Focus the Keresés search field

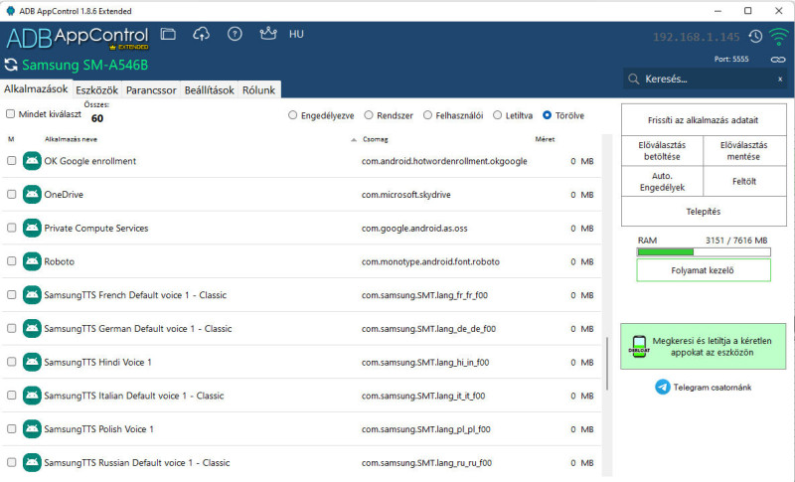pyautogui.click(x=705, y=80)
